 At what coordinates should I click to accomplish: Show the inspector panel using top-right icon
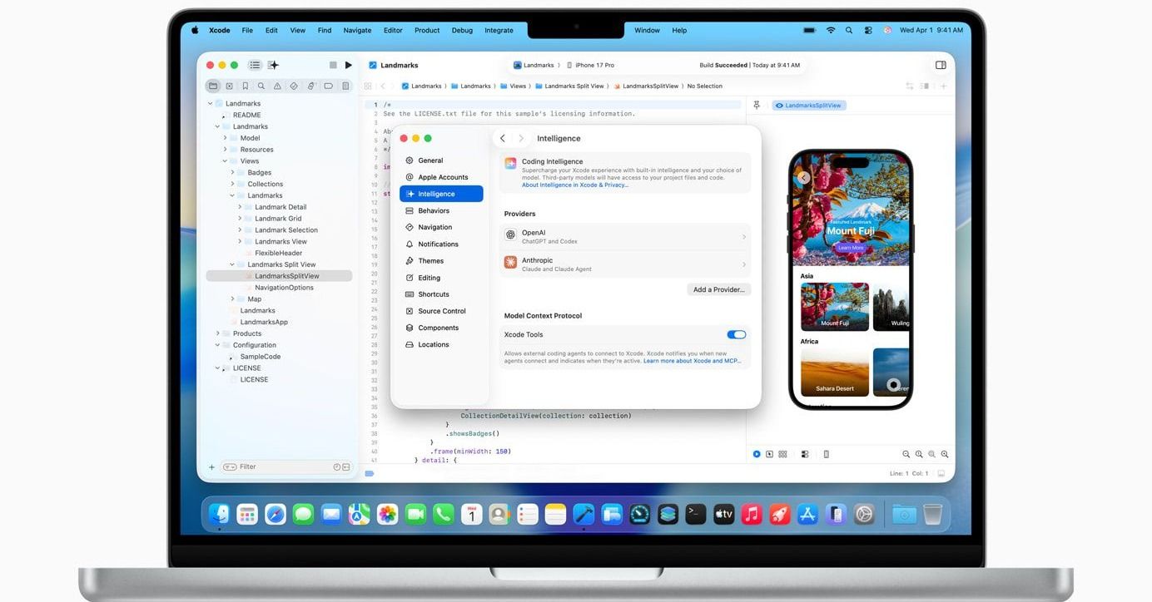coord(941,65)
